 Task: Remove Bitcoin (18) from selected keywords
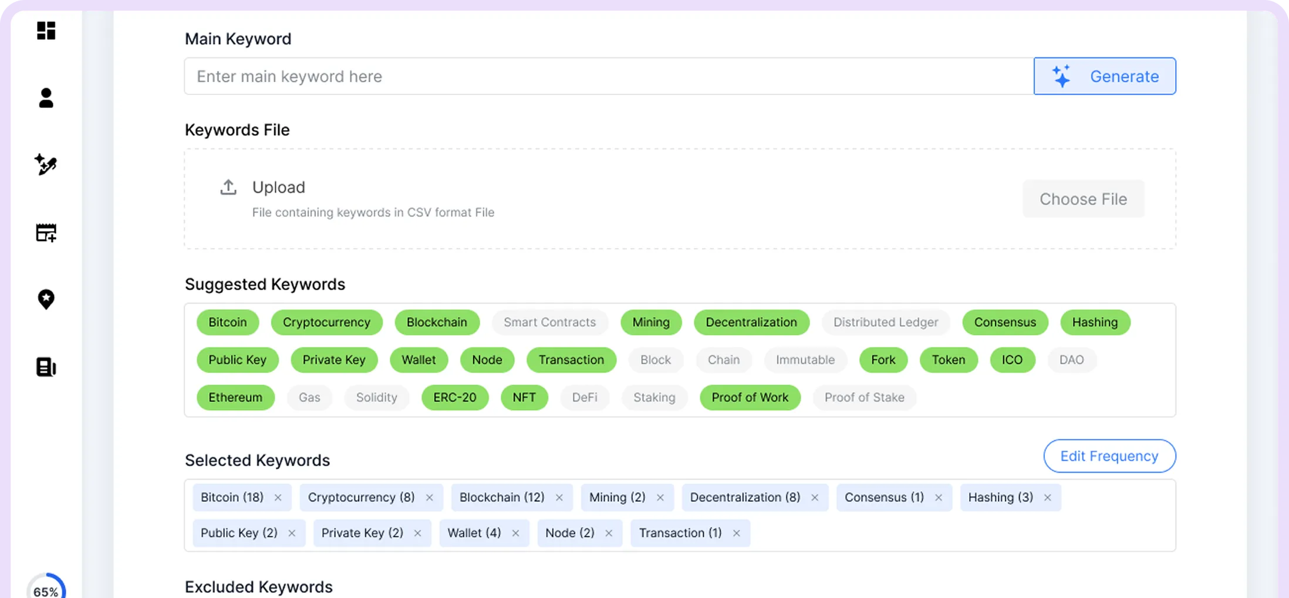[278, 498]
